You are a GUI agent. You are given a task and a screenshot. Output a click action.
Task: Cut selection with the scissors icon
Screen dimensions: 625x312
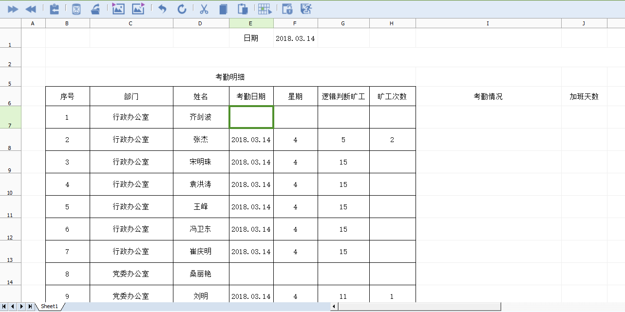[204, 9]
